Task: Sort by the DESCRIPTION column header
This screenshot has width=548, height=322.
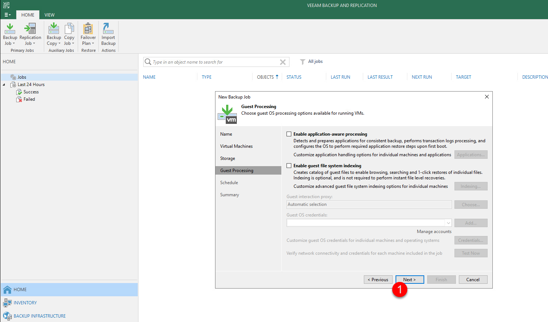Action: (535, 77)
